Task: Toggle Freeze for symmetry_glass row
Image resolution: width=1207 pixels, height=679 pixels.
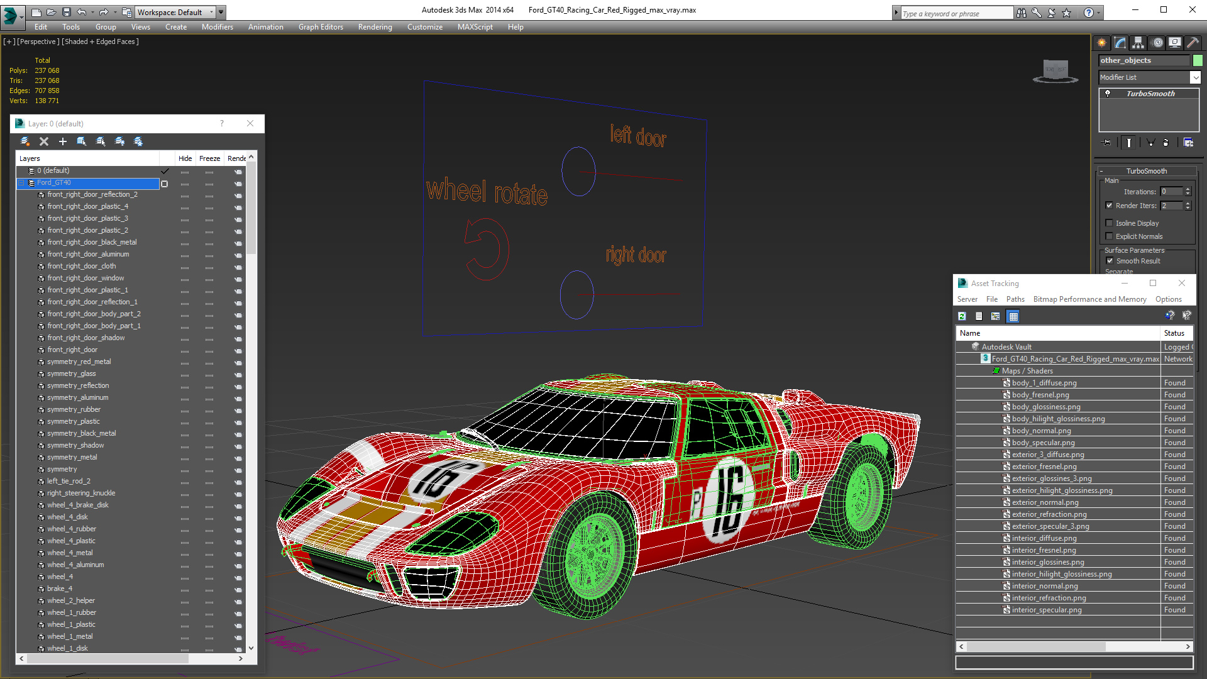Action: click(209, 374)
